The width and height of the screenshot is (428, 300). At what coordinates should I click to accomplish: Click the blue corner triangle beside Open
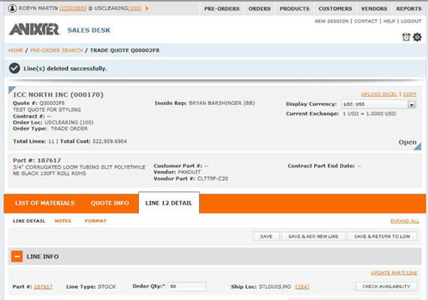point(417,146)
